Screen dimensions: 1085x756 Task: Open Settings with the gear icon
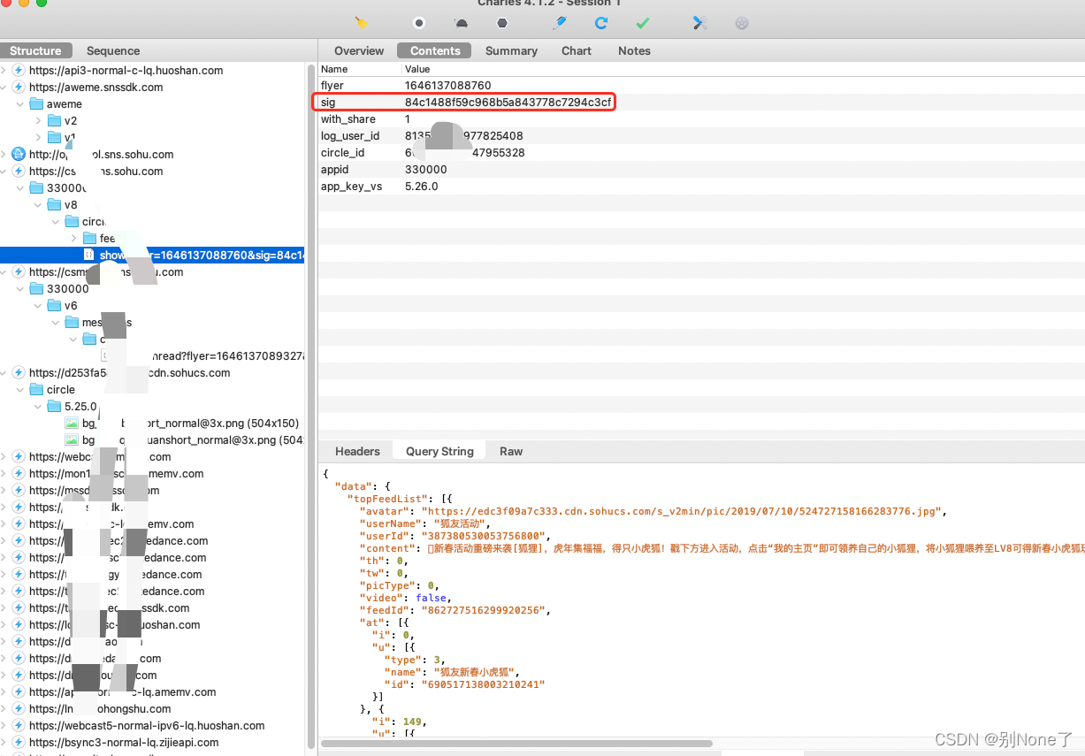(x=742, y=23)
